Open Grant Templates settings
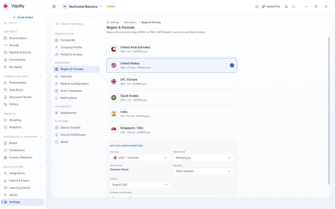The image size is (335, 209). [76, 91]
